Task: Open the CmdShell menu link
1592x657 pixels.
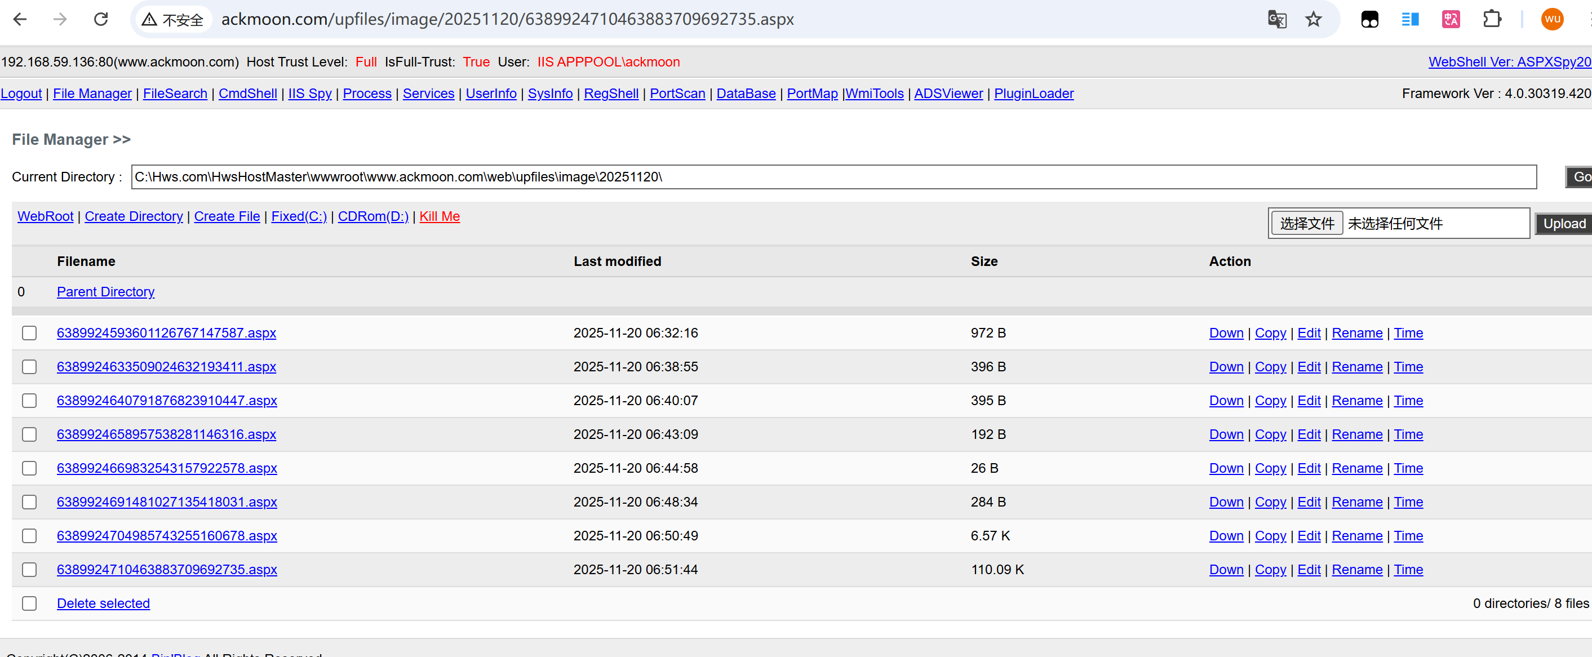Action: point(247,94)
